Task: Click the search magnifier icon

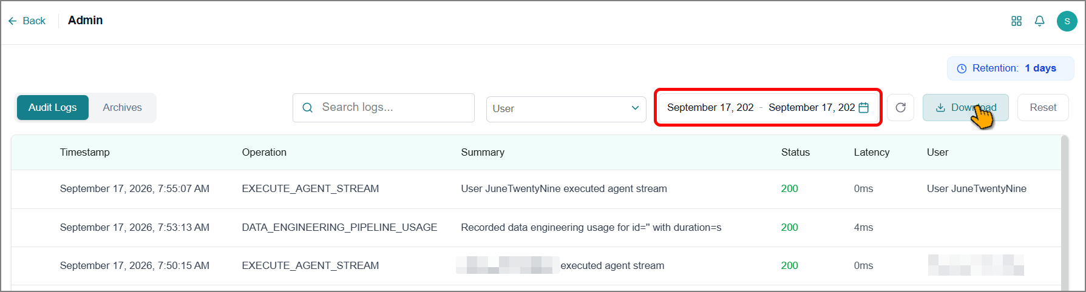Action: (x=308, y=107)
